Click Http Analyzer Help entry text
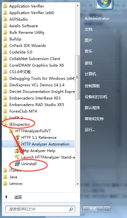The height and width of the screenshot is (218, 127). pyautogui.click(x=39, y=151)
